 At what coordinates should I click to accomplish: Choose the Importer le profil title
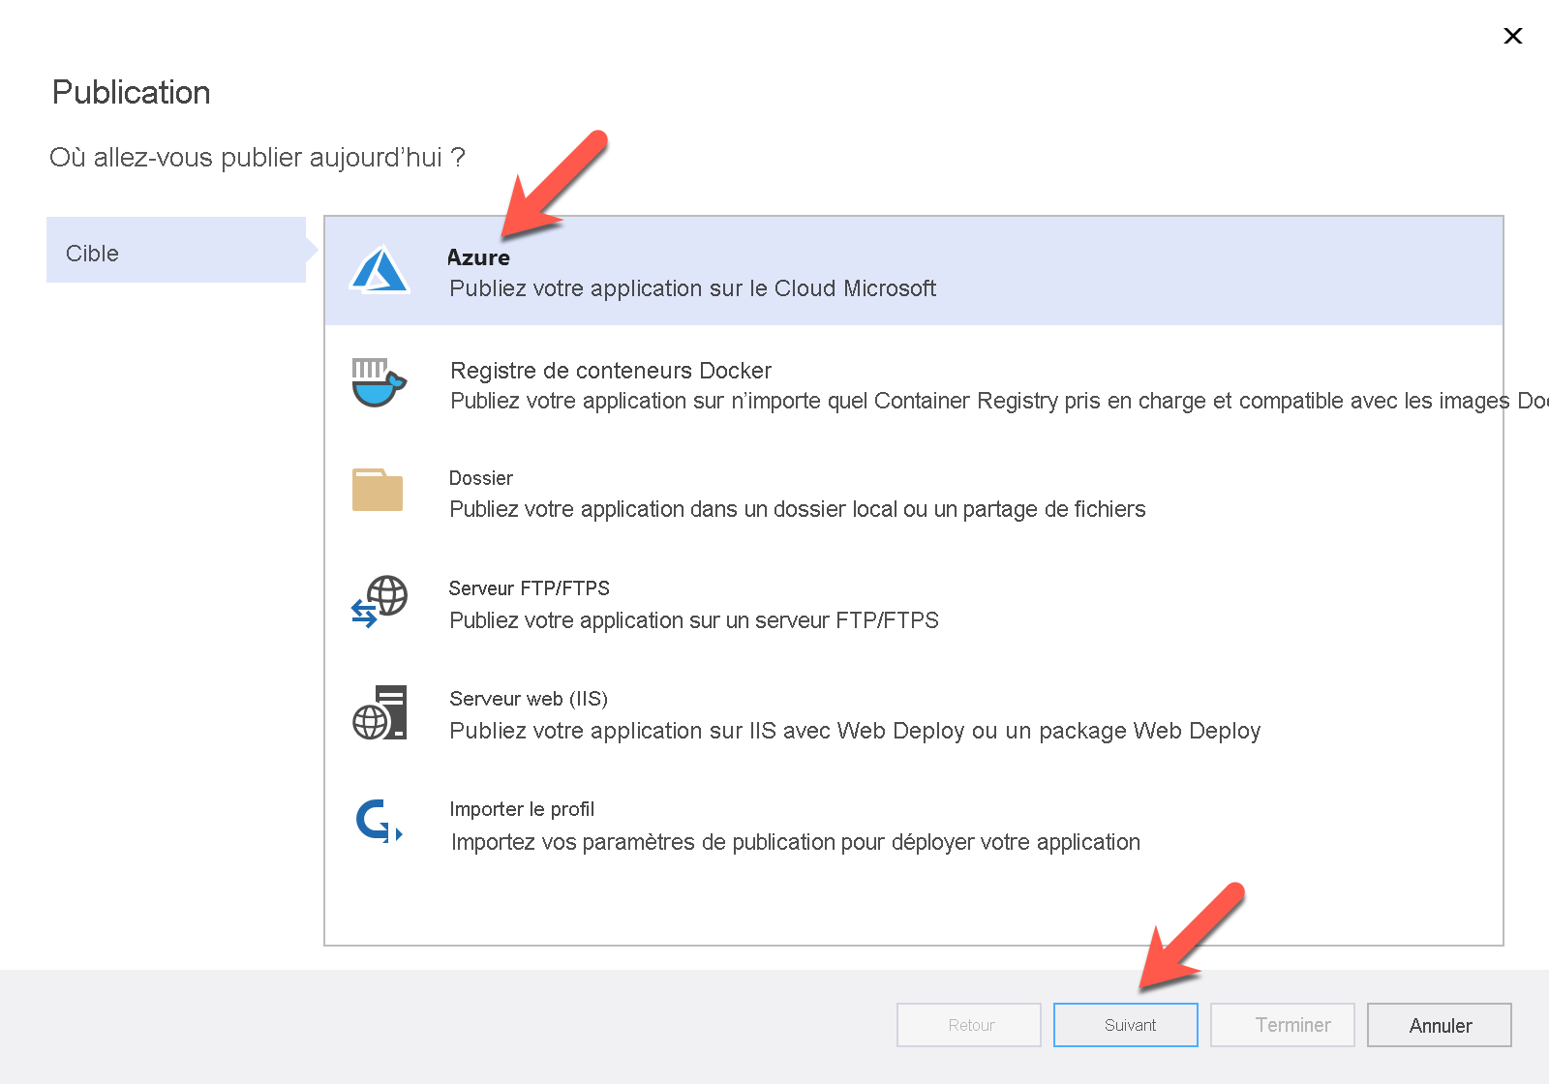coord(522,809)
